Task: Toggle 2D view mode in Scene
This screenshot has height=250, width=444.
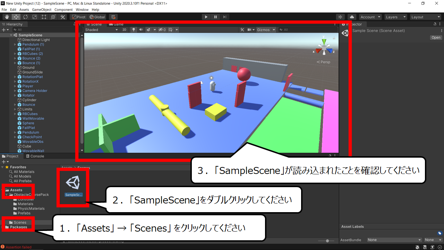Action: click(x=125, y=30)
